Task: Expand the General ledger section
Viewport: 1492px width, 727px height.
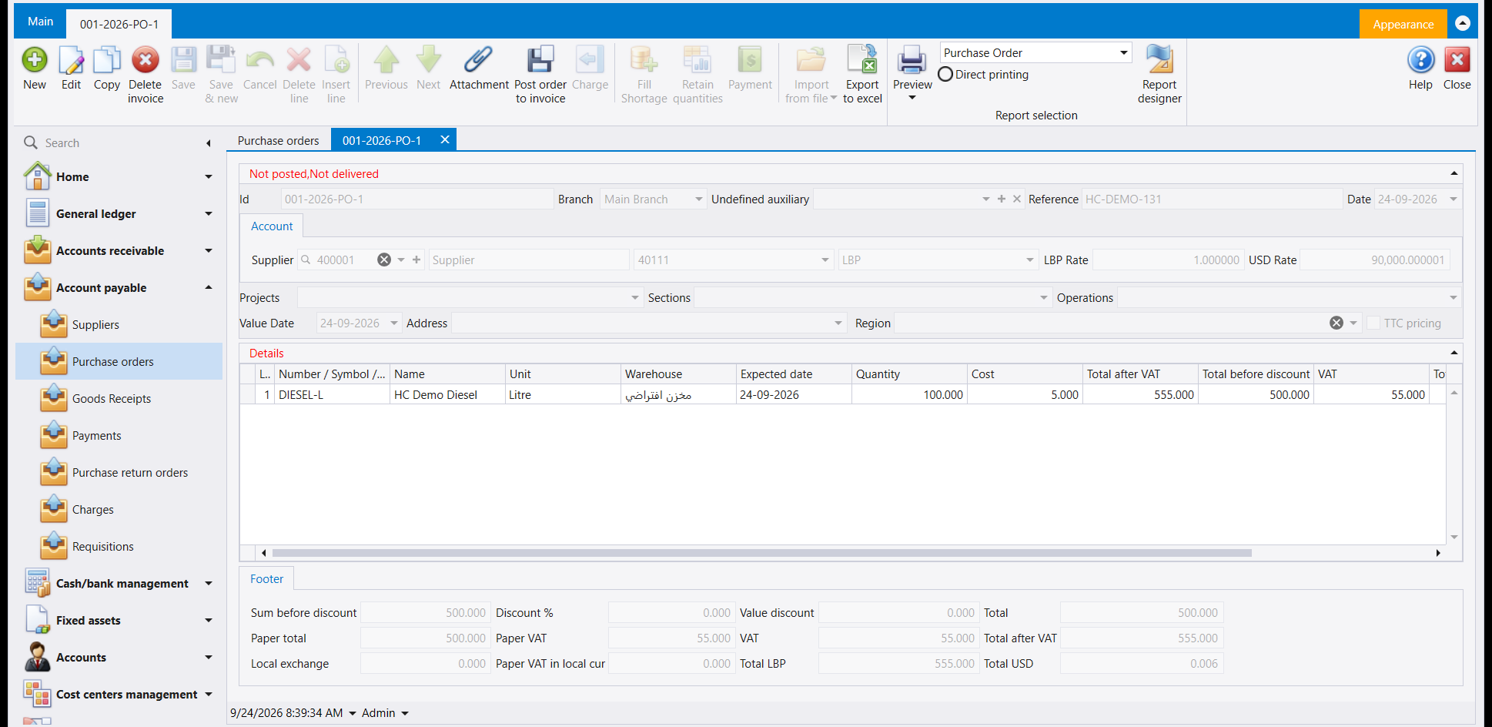Action: tap(209, 213)
